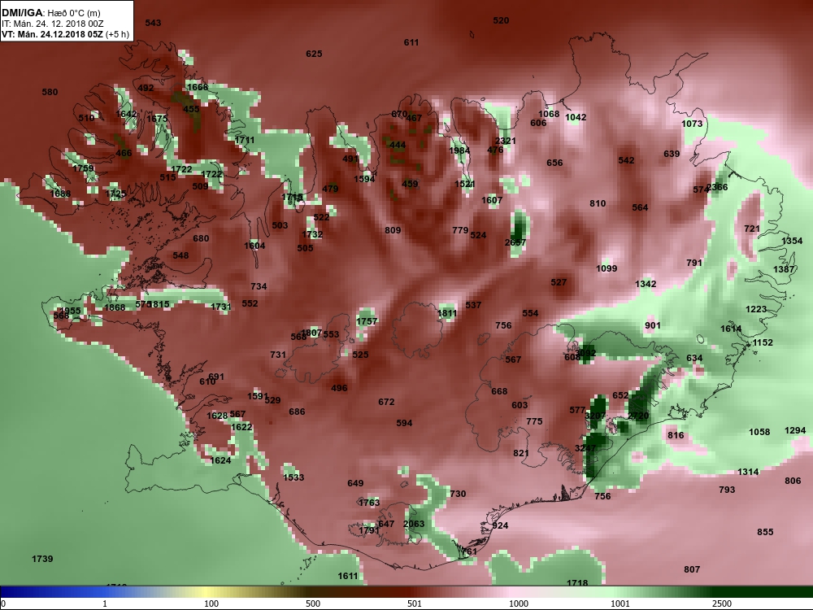Image resolution: width=813 pixels, height=610 pixels.
Task: Click the map value '810'
Action: click(x=598, y=204)
